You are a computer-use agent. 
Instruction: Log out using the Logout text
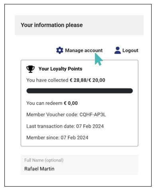[130, 51]
